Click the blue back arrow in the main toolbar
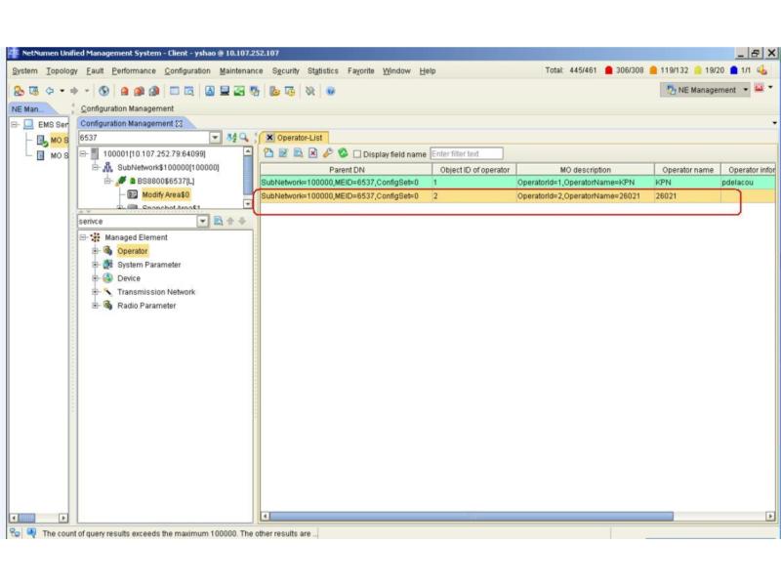Viewport: 781px width, 586px height. pyautogui.click(x=50, y=91)
